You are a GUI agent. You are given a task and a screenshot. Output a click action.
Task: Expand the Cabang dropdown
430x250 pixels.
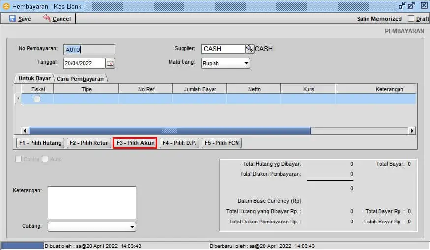pos(92,227)
